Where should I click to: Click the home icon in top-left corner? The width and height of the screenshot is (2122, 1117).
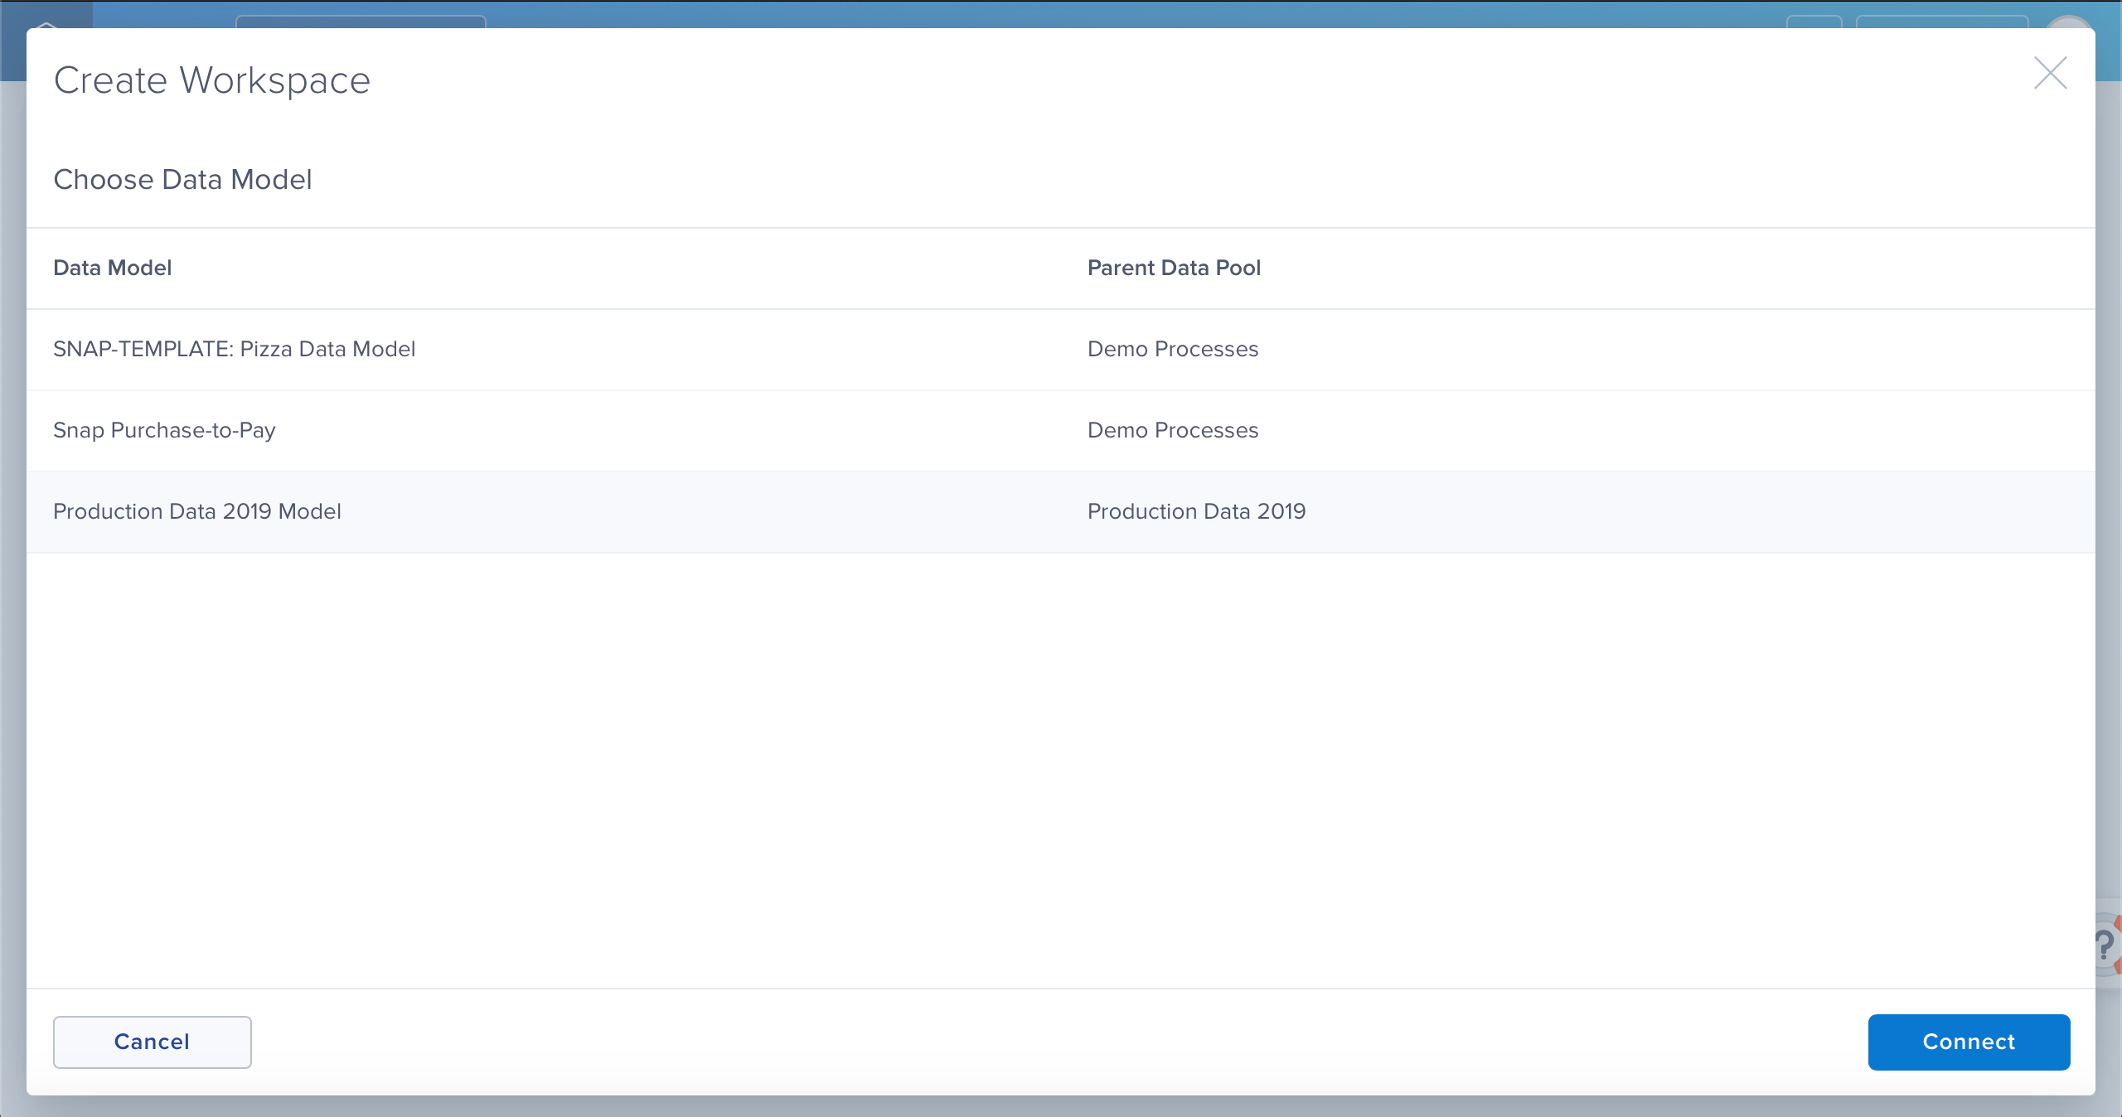tap(46, 25)
